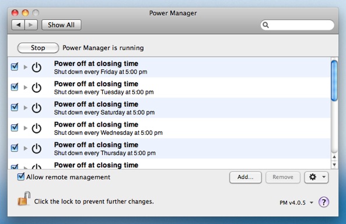The image size is (346, 224).
Task: Uncheck the Tuesday shut down event
Action: pyautogui.click(x=15, y=87)
